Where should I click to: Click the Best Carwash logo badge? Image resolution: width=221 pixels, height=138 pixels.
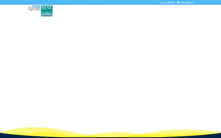(x=47, y=11)
